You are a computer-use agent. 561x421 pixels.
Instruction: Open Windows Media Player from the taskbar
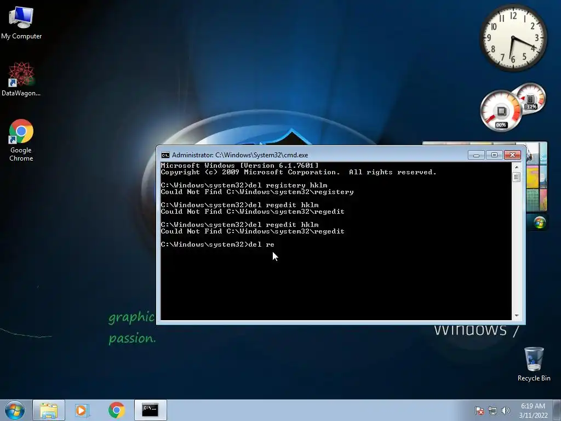82,410
